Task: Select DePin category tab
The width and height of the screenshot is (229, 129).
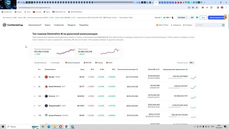Action: tap(109, 63)
